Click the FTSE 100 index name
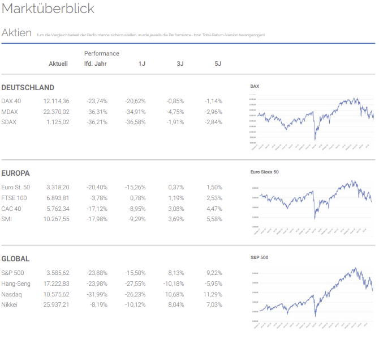This screenshot has height=339, width=379. tap(14, 198)
